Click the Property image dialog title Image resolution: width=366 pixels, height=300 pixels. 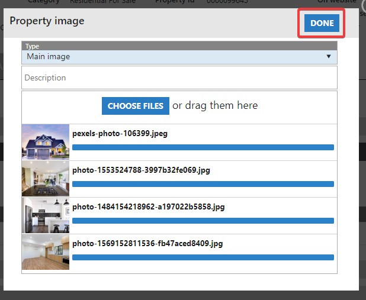(x=47, y=21)
